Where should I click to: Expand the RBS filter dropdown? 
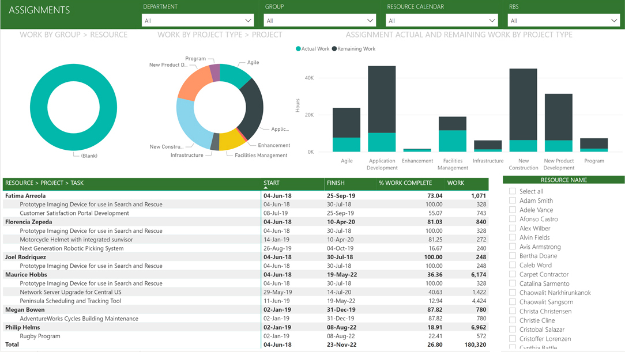[x=563, y=21]
